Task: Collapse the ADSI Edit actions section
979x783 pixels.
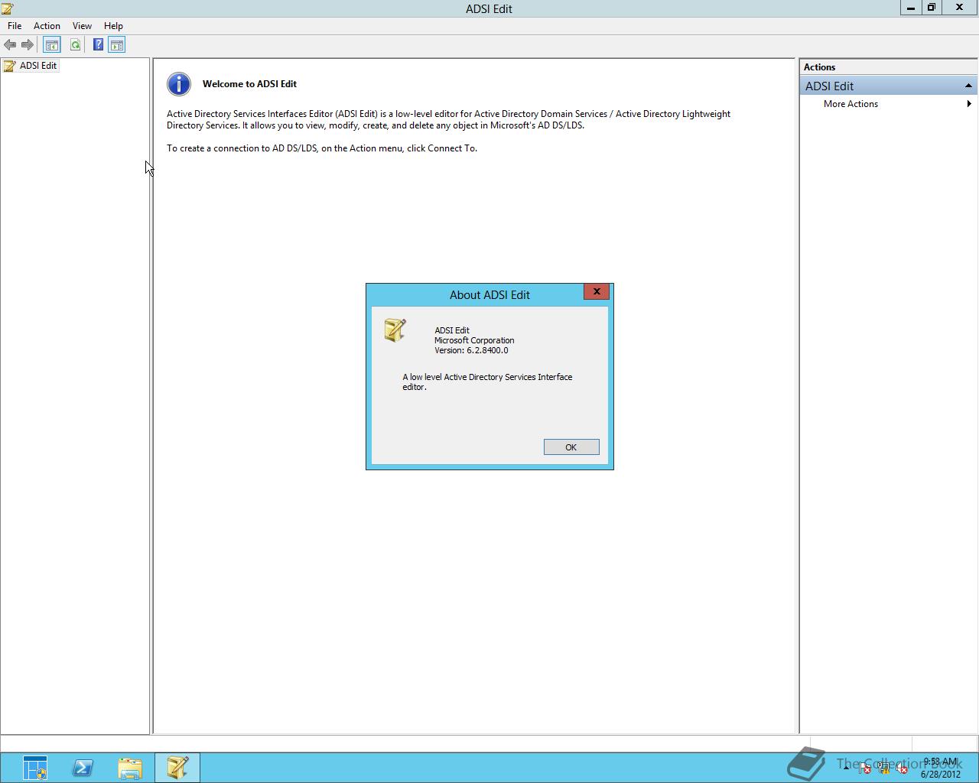Action: pos(968,86)
